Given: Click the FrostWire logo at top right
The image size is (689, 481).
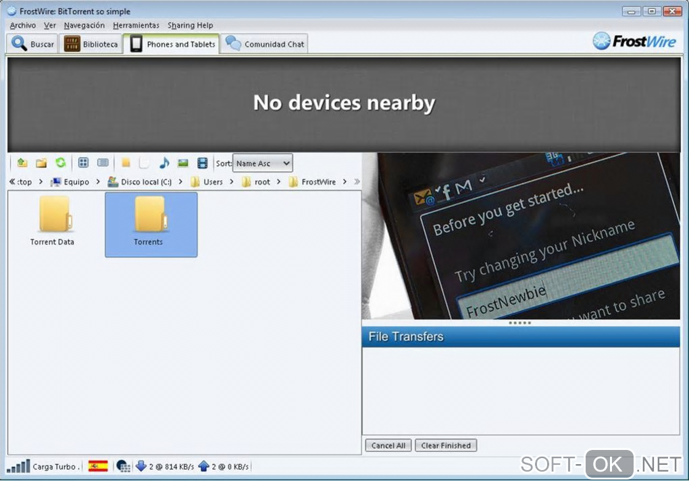Looking at the screenshot, I should (634, 41).
